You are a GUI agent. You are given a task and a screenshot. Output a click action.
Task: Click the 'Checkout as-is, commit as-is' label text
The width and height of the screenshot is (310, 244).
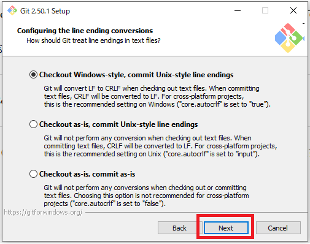pos(87,174)
